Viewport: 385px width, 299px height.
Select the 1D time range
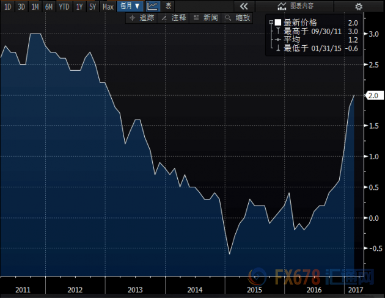pos(9,6)
